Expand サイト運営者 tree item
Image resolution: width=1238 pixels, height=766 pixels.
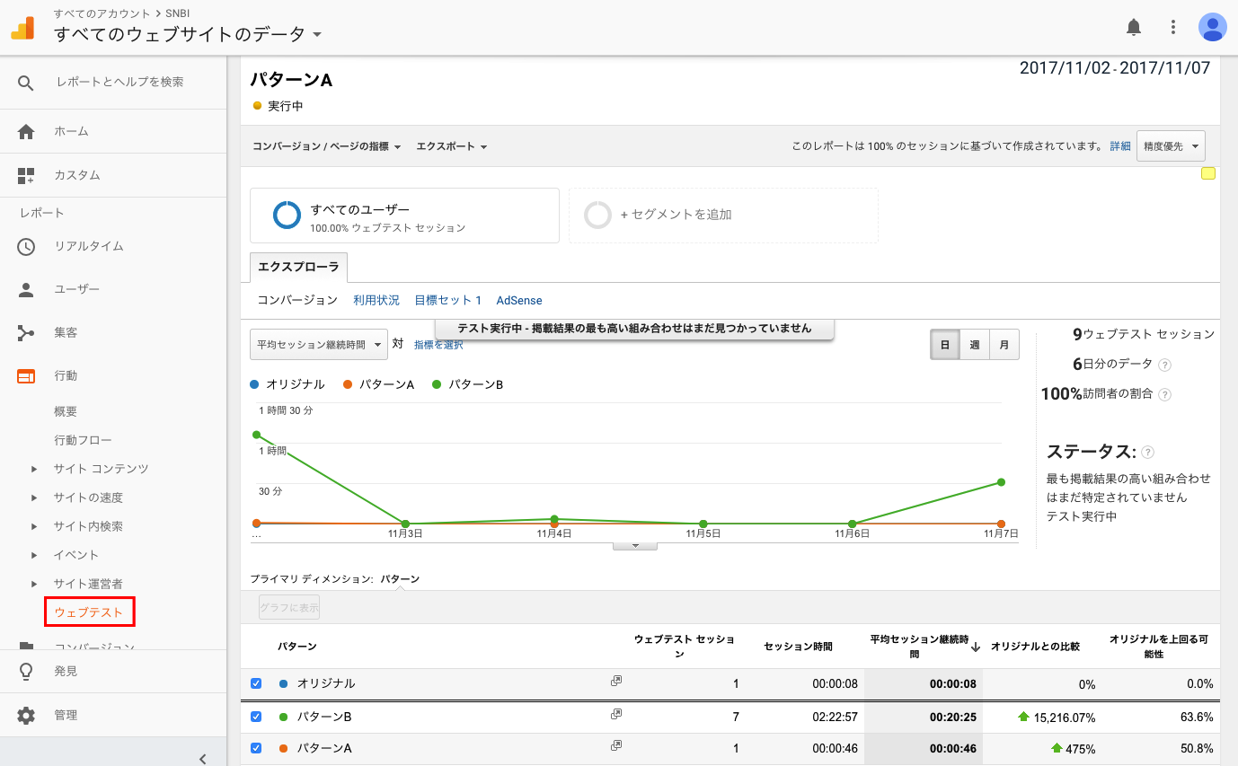(34, 584)
